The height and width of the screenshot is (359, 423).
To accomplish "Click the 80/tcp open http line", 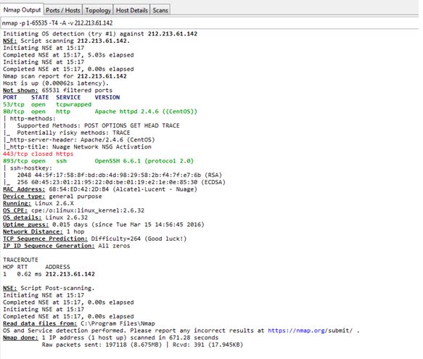I will (100, 112).
